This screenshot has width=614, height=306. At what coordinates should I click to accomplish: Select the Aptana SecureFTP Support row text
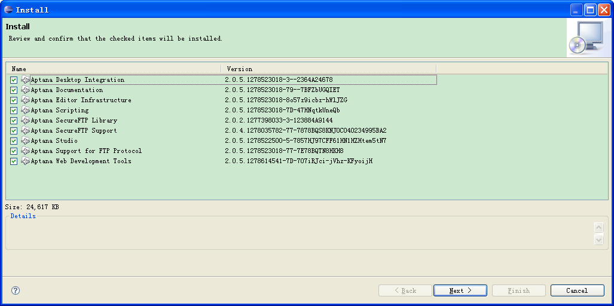pyautogui.click(x=74, y=131)
